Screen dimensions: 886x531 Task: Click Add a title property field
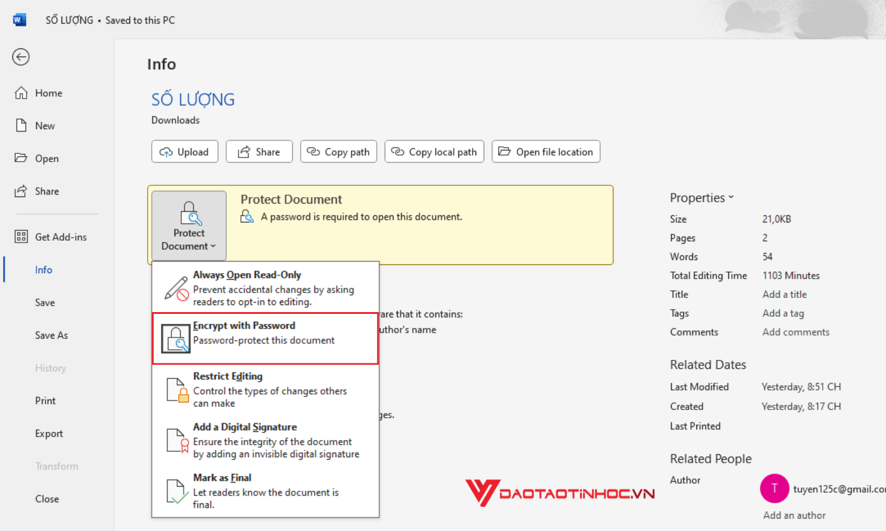click(784, 294)
